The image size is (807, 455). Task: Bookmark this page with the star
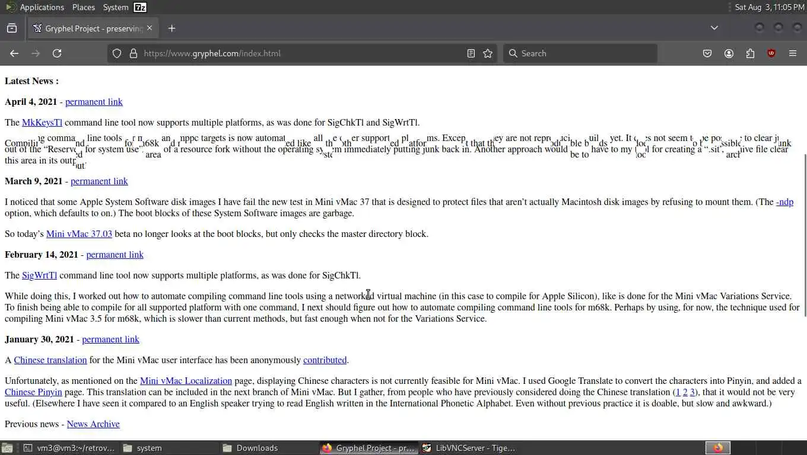pyautogui.click(x=488, y=53)
